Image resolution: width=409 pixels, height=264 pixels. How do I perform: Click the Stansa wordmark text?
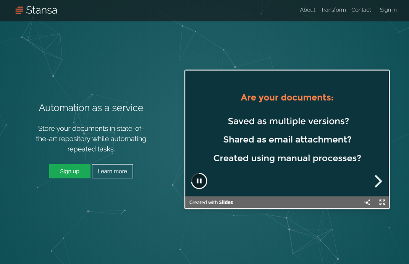(x=42, y=10)
